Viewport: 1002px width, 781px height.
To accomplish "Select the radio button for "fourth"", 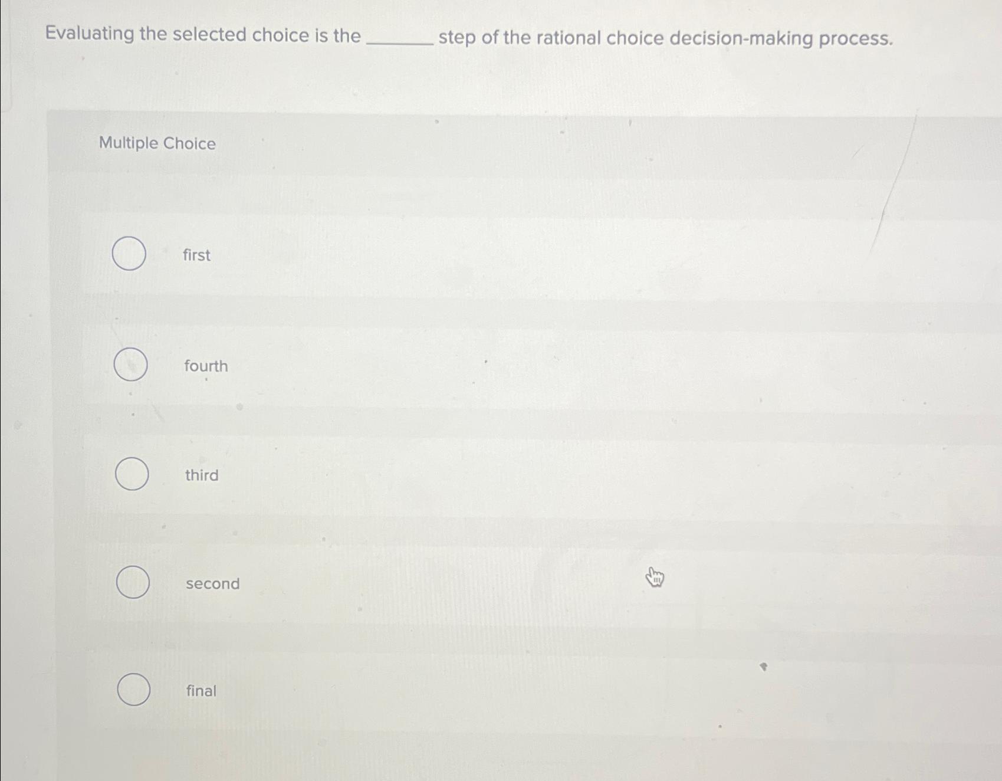I will coord(131,365).
